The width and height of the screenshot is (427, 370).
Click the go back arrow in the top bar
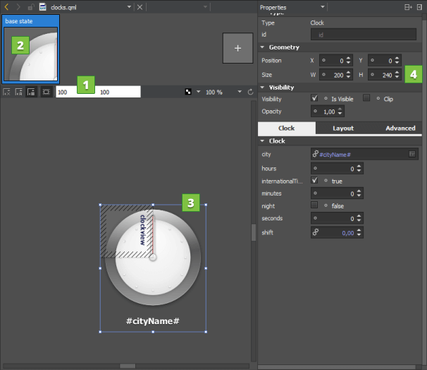[6, 7]
